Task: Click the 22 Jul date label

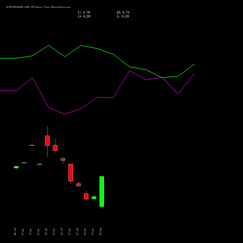Action: pyautogui.click(x=46, y=232)
